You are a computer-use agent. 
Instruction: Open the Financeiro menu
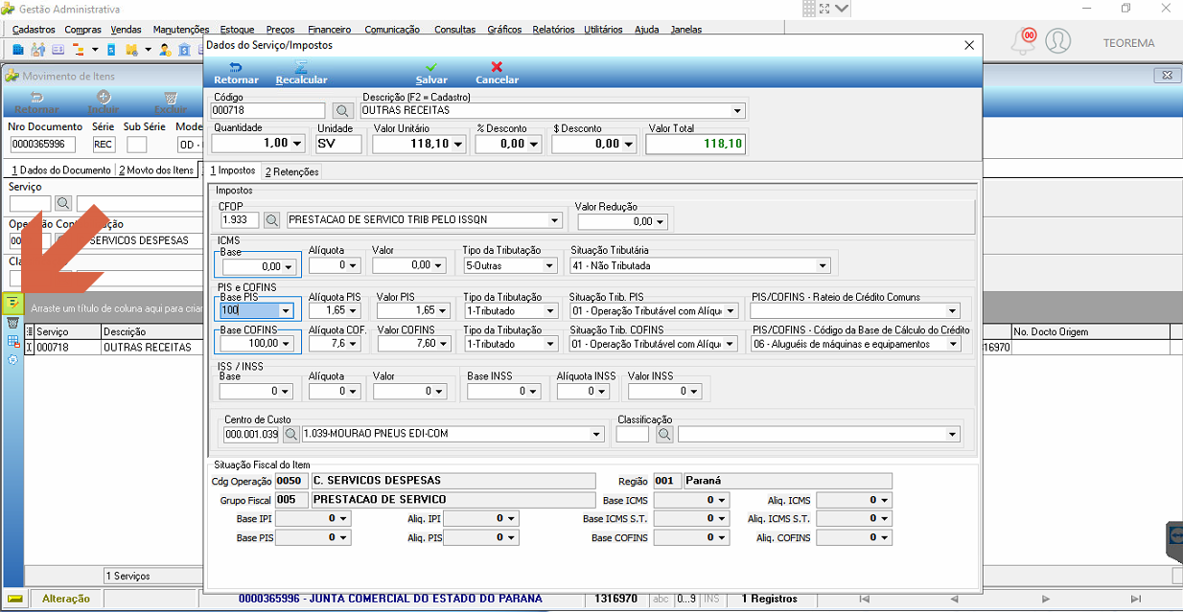pos(330,30)
